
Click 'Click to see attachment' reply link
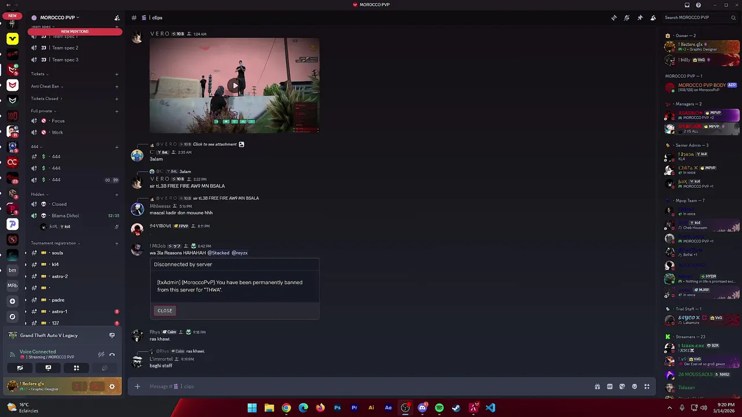(214, 144)
